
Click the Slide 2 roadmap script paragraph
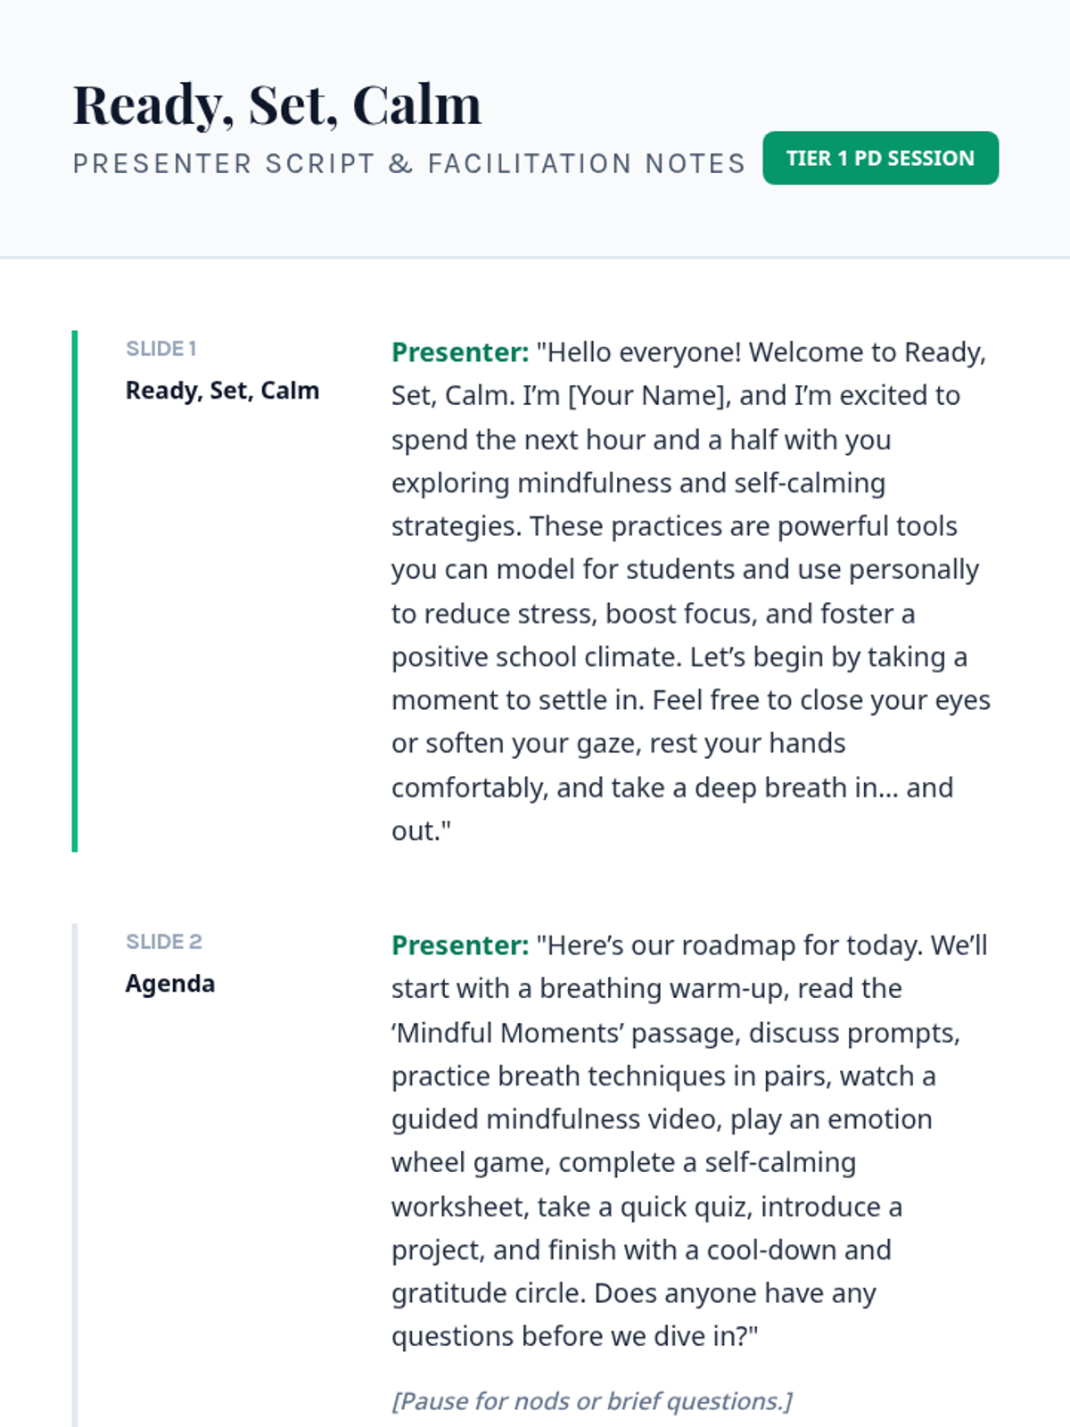691,1141
